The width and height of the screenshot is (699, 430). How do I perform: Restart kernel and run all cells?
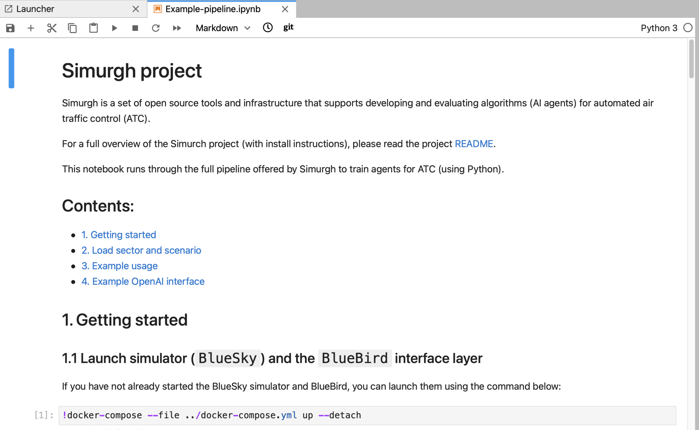[x=177, y=28]
